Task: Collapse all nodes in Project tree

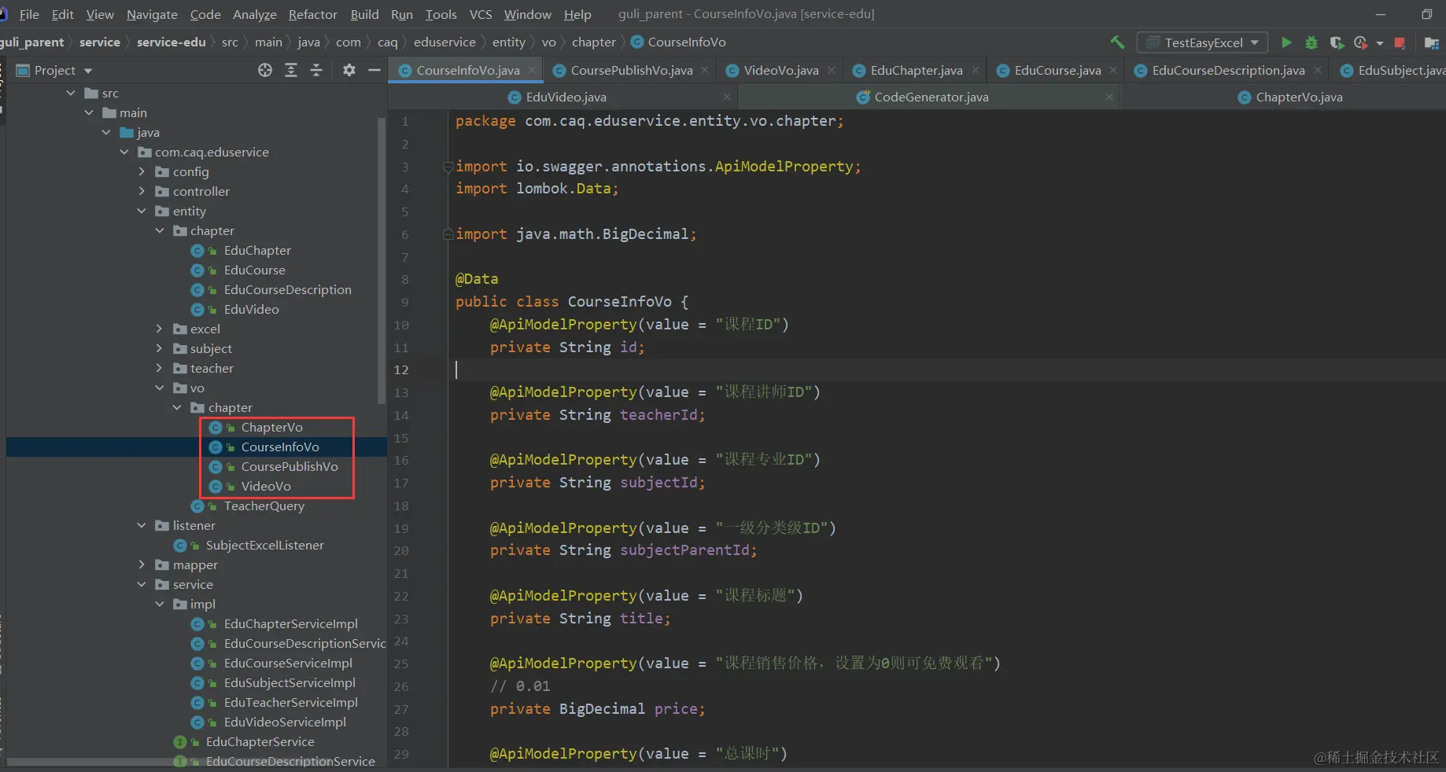Action: (x=316, y=70)
